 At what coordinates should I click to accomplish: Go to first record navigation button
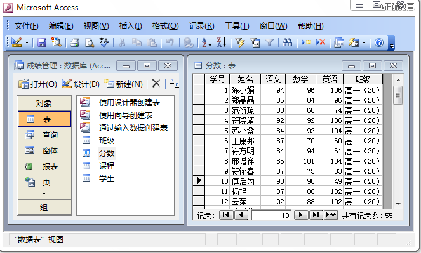click(x=226, y=215)
